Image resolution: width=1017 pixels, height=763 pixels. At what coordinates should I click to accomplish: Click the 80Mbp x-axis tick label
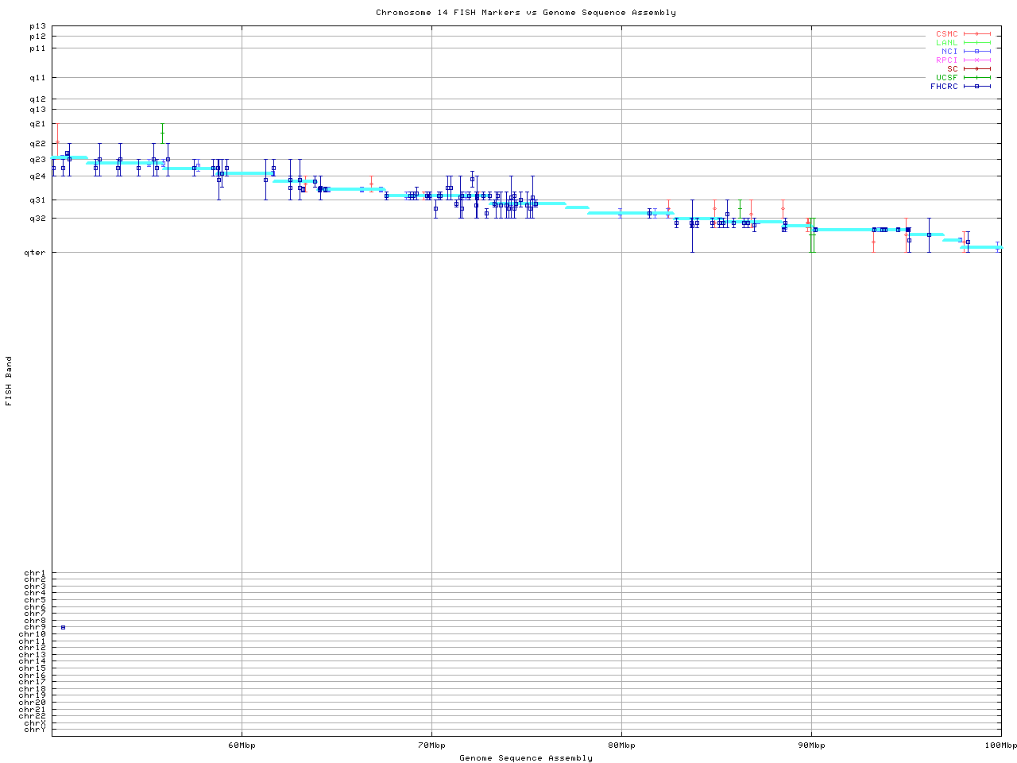(x=621, y=746)
